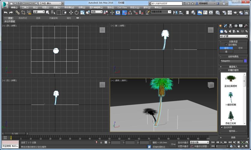The image size is (251, 150).
Task: Click the Unlink Selection icon
Action: tap(23, 12)
